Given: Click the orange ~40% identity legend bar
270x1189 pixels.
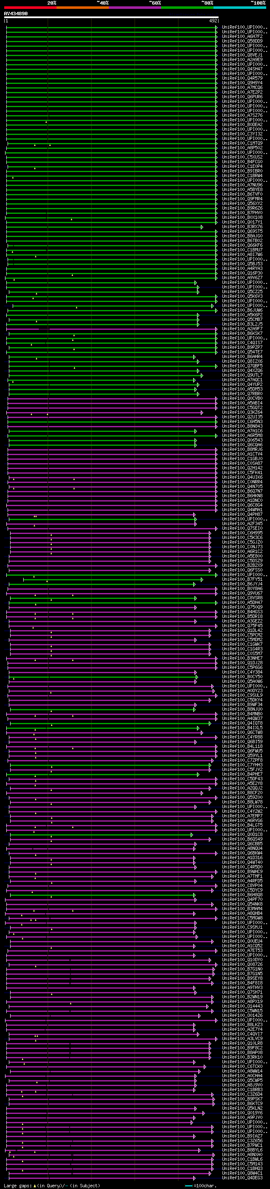Looking at the screenshot, I should (x=83, y=8).
